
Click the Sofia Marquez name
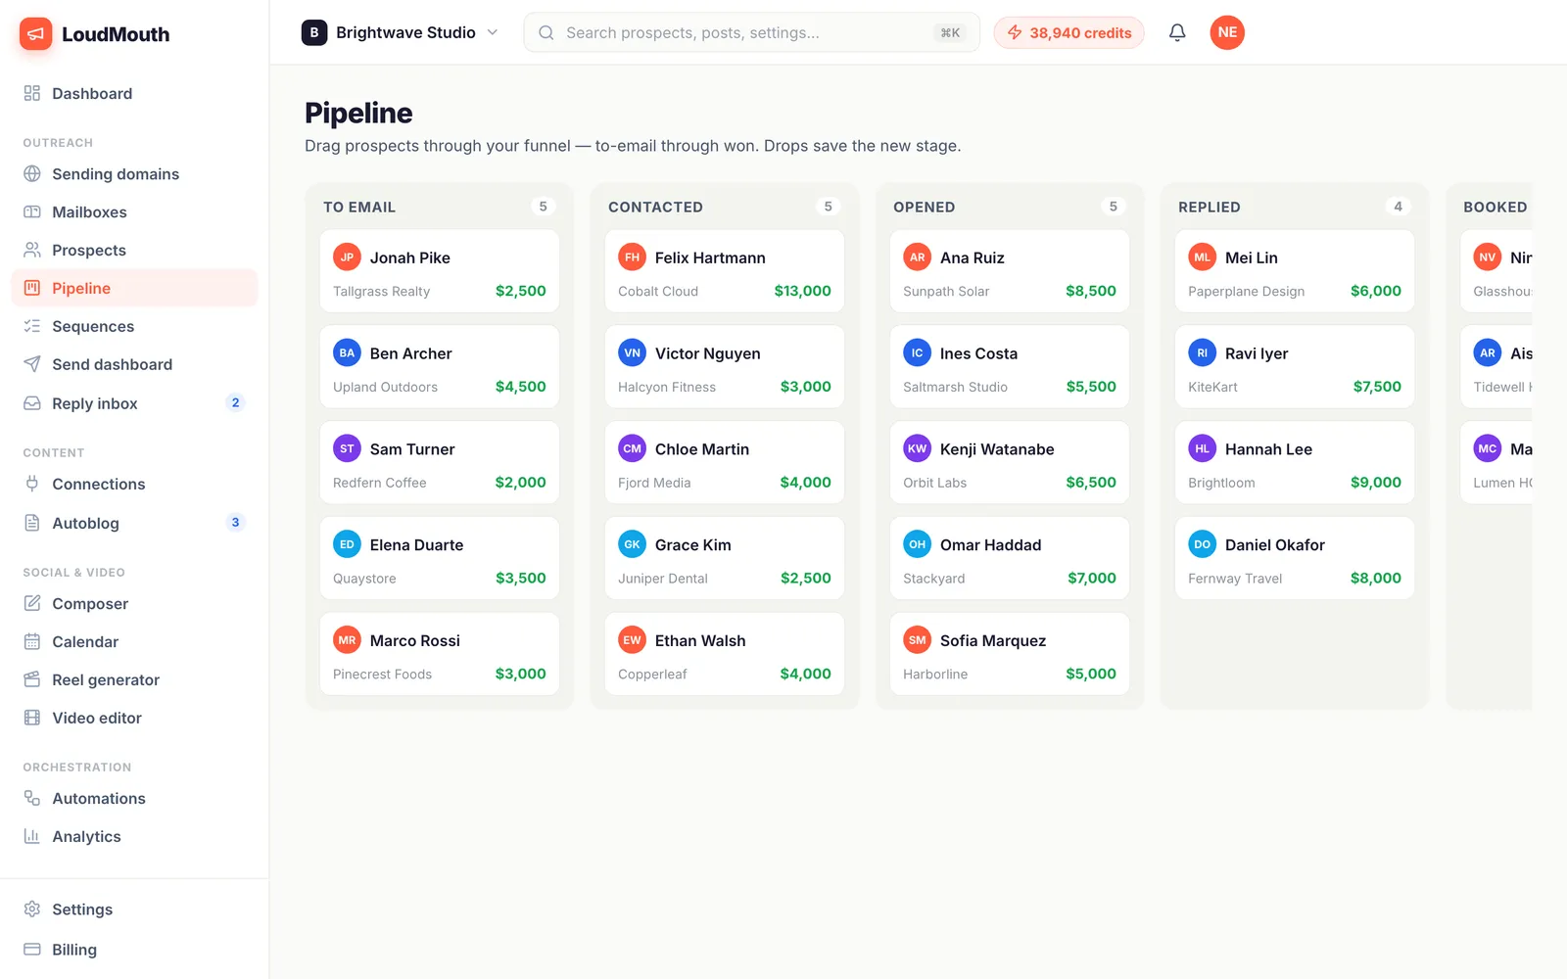[x=993, y=640]
